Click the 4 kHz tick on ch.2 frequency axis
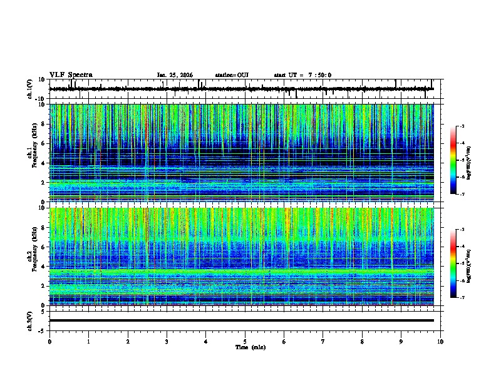The width and height of the screenshot is (496, 383). coord(44,267)
